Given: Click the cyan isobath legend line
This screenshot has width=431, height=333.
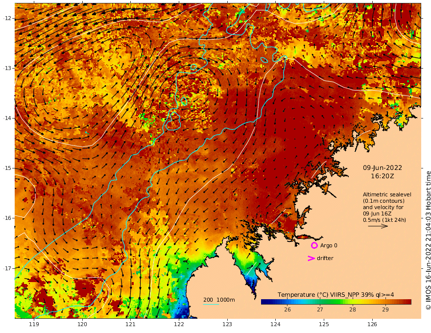Looking at the screenshot, I should (211, 304).
